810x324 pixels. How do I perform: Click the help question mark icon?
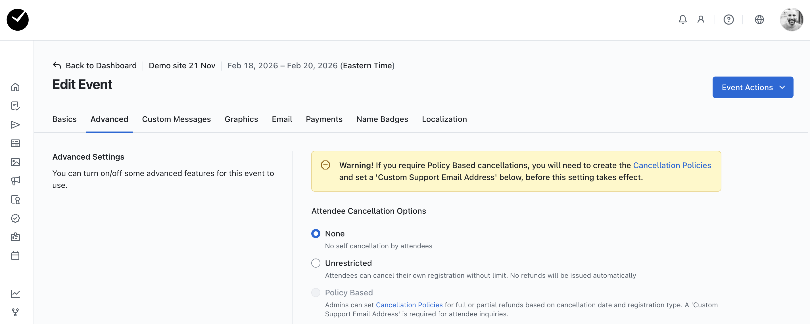728,20
